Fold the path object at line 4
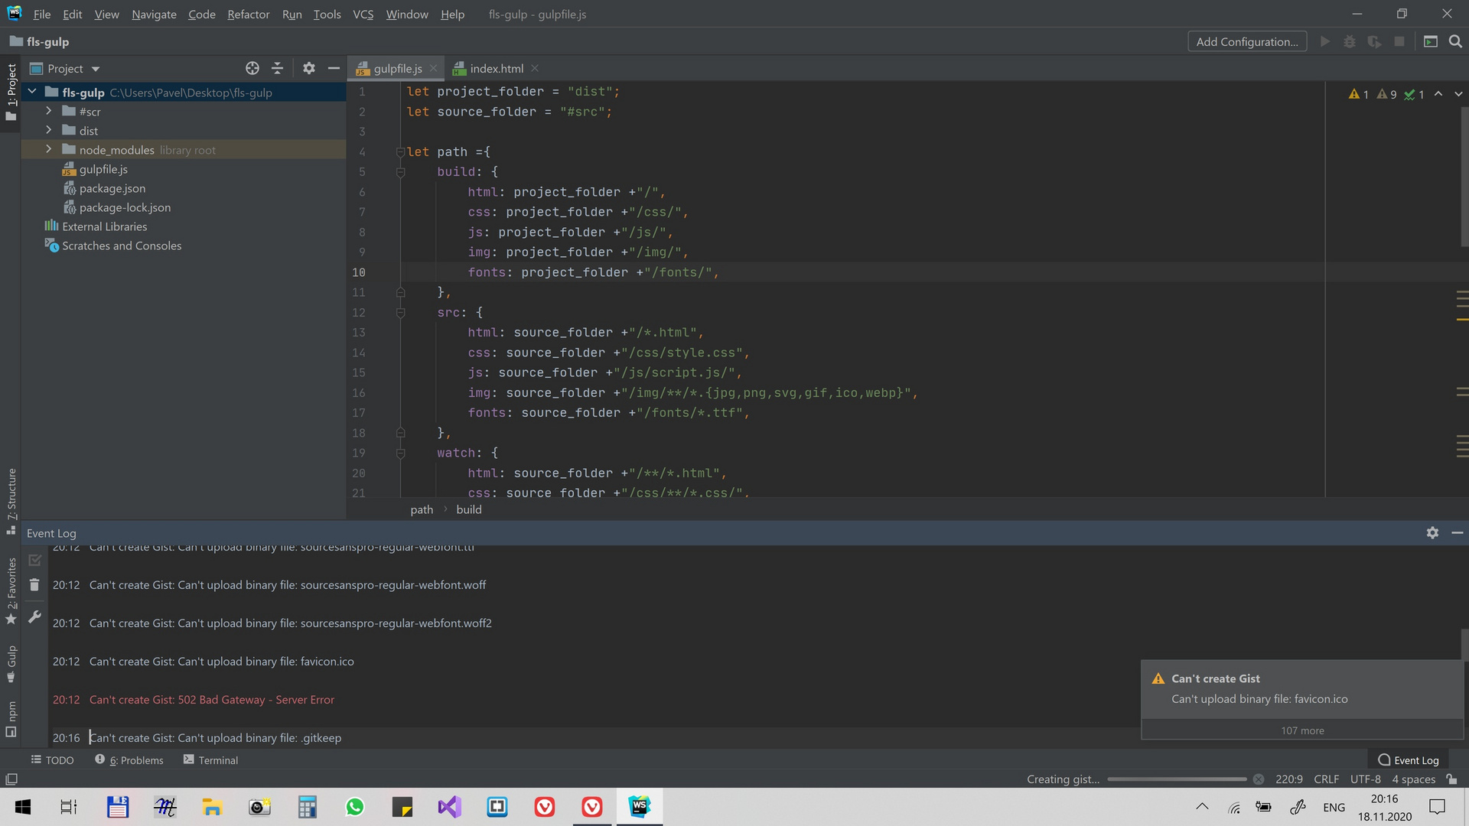Image resolution: width=1469 pixels, height=826 pixels. pos(400,152)
